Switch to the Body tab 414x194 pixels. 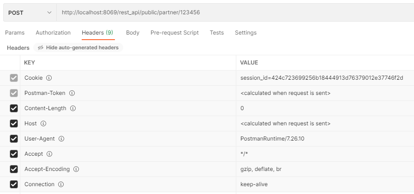tap(132, 33)
